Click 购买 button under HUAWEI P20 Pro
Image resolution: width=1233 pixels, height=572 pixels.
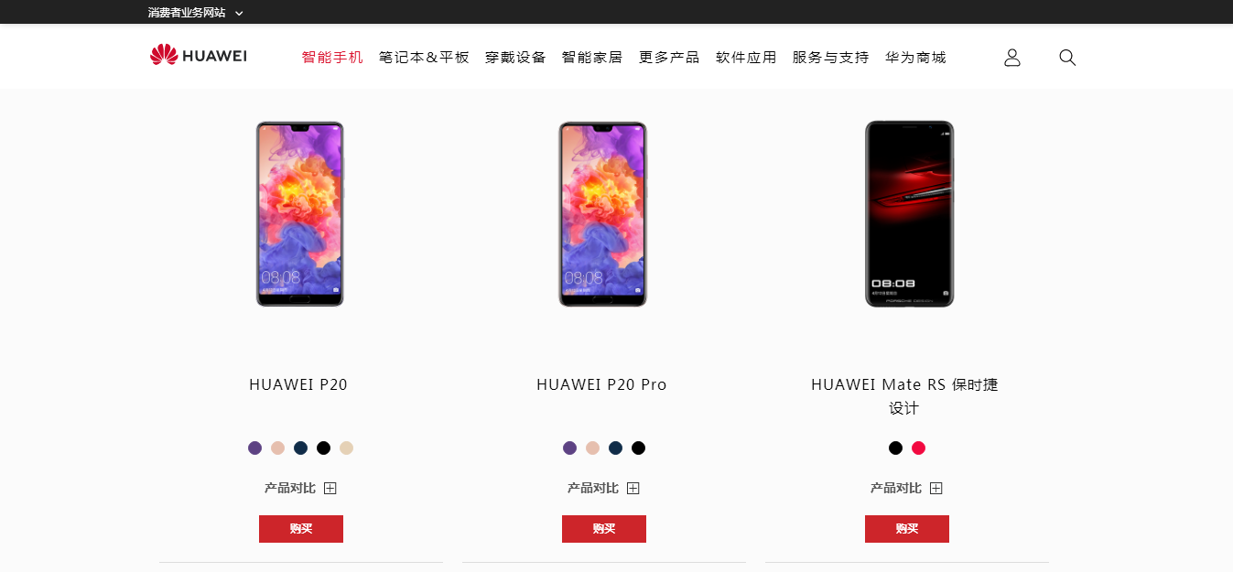[604, 529]
